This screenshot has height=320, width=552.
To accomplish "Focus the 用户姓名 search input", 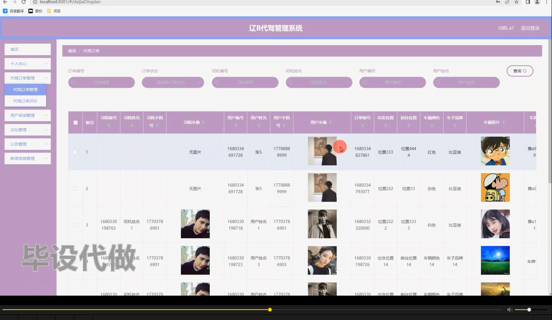I will point(466,83).
